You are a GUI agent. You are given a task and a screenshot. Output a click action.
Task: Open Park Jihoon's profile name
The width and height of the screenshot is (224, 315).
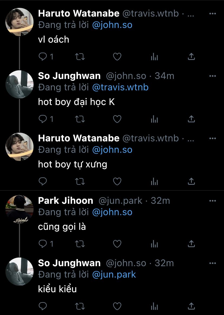click(65, 201)
